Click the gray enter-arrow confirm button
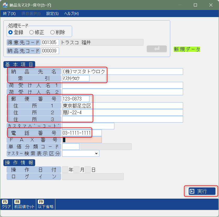 pos(157,49)
